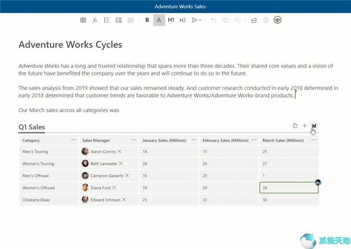This screenshot has height=249, width=351.
Task: Remove Aaron Conroy from Sales Manager
Action: 120,151
